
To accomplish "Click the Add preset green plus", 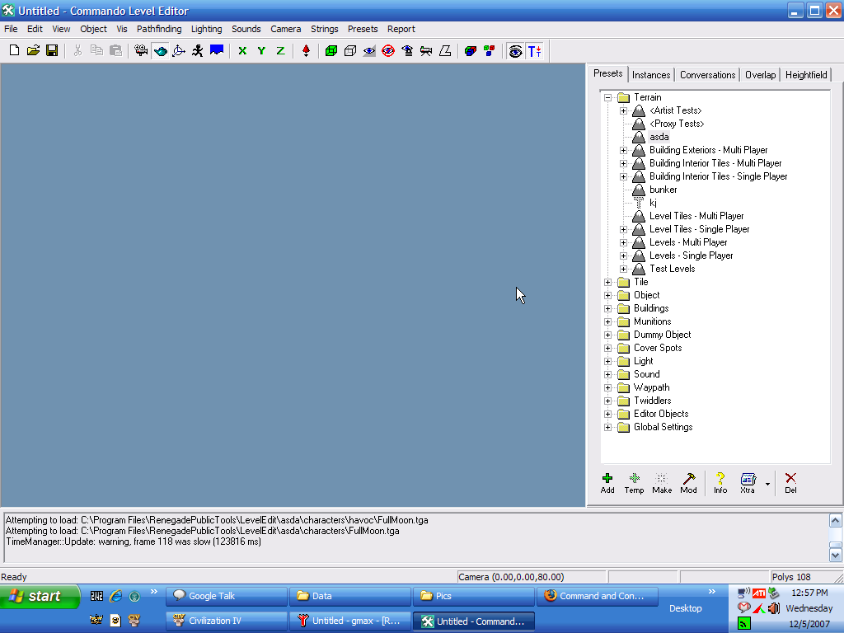I will [607, 482].
